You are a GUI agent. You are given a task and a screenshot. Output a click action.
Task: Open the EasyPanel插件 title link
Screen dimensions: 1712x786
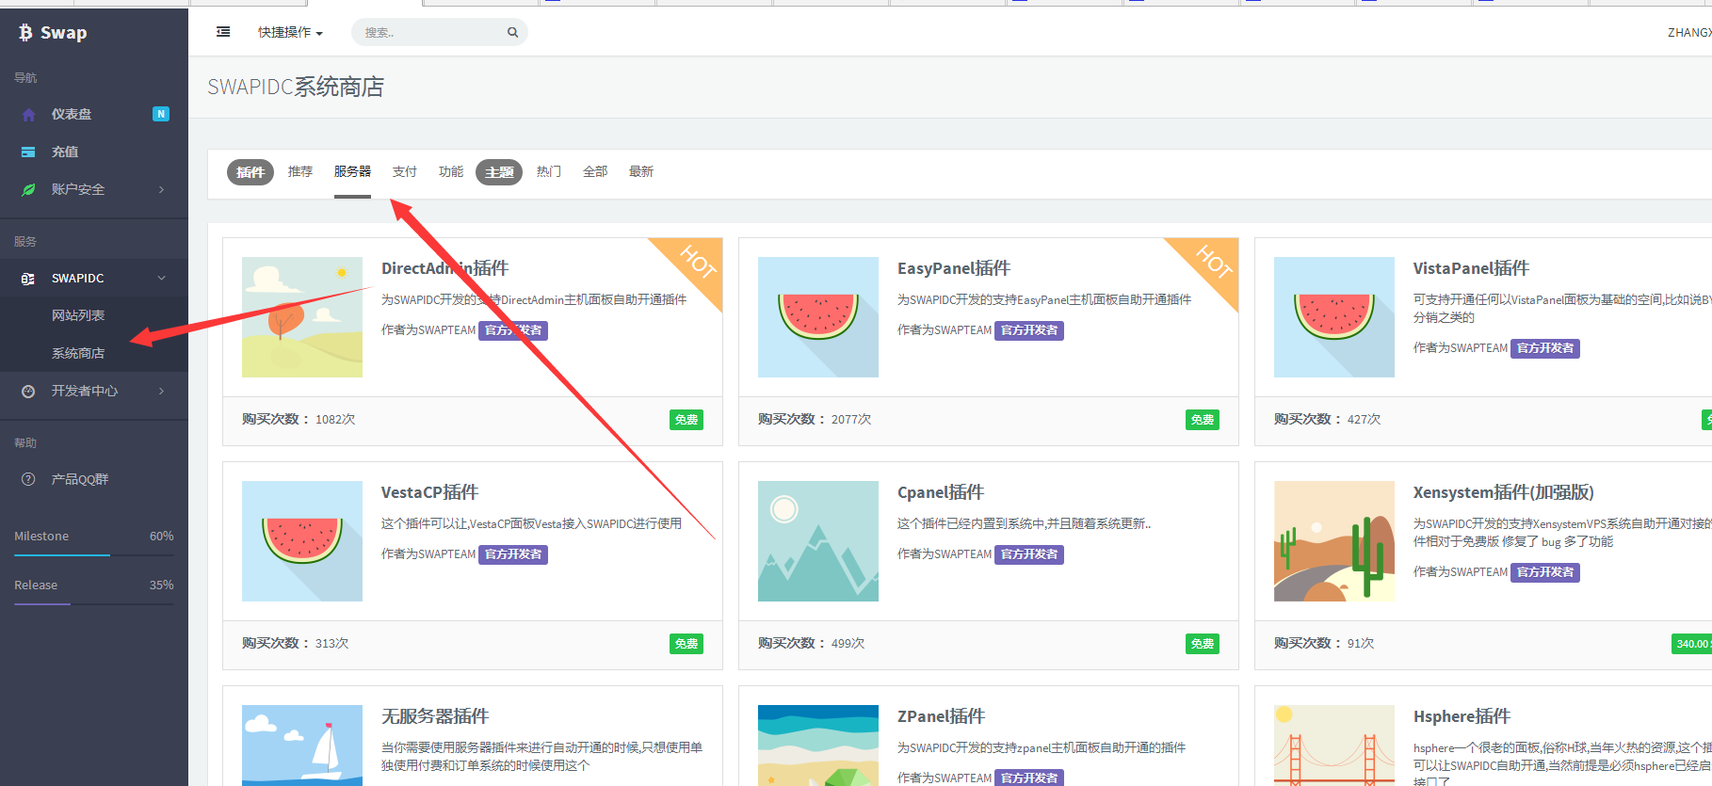pos(953,268)
